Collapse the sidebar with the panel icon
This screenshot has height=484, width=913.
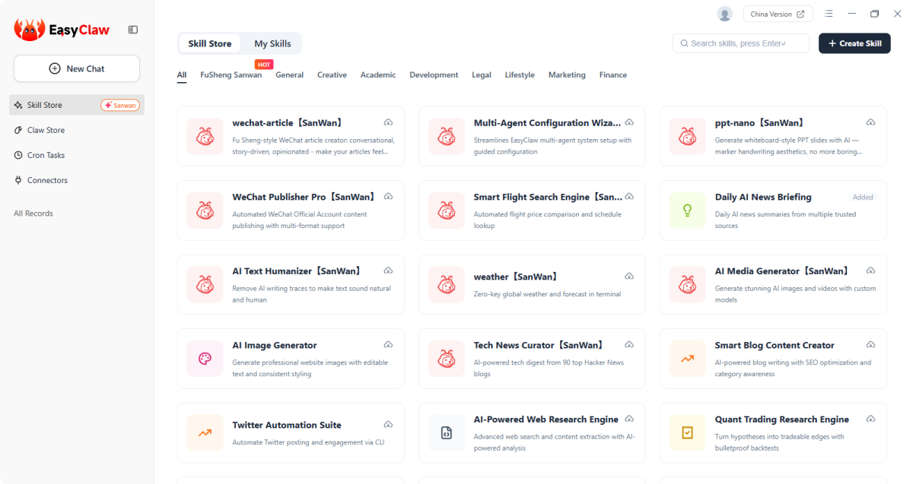(133, 30)
